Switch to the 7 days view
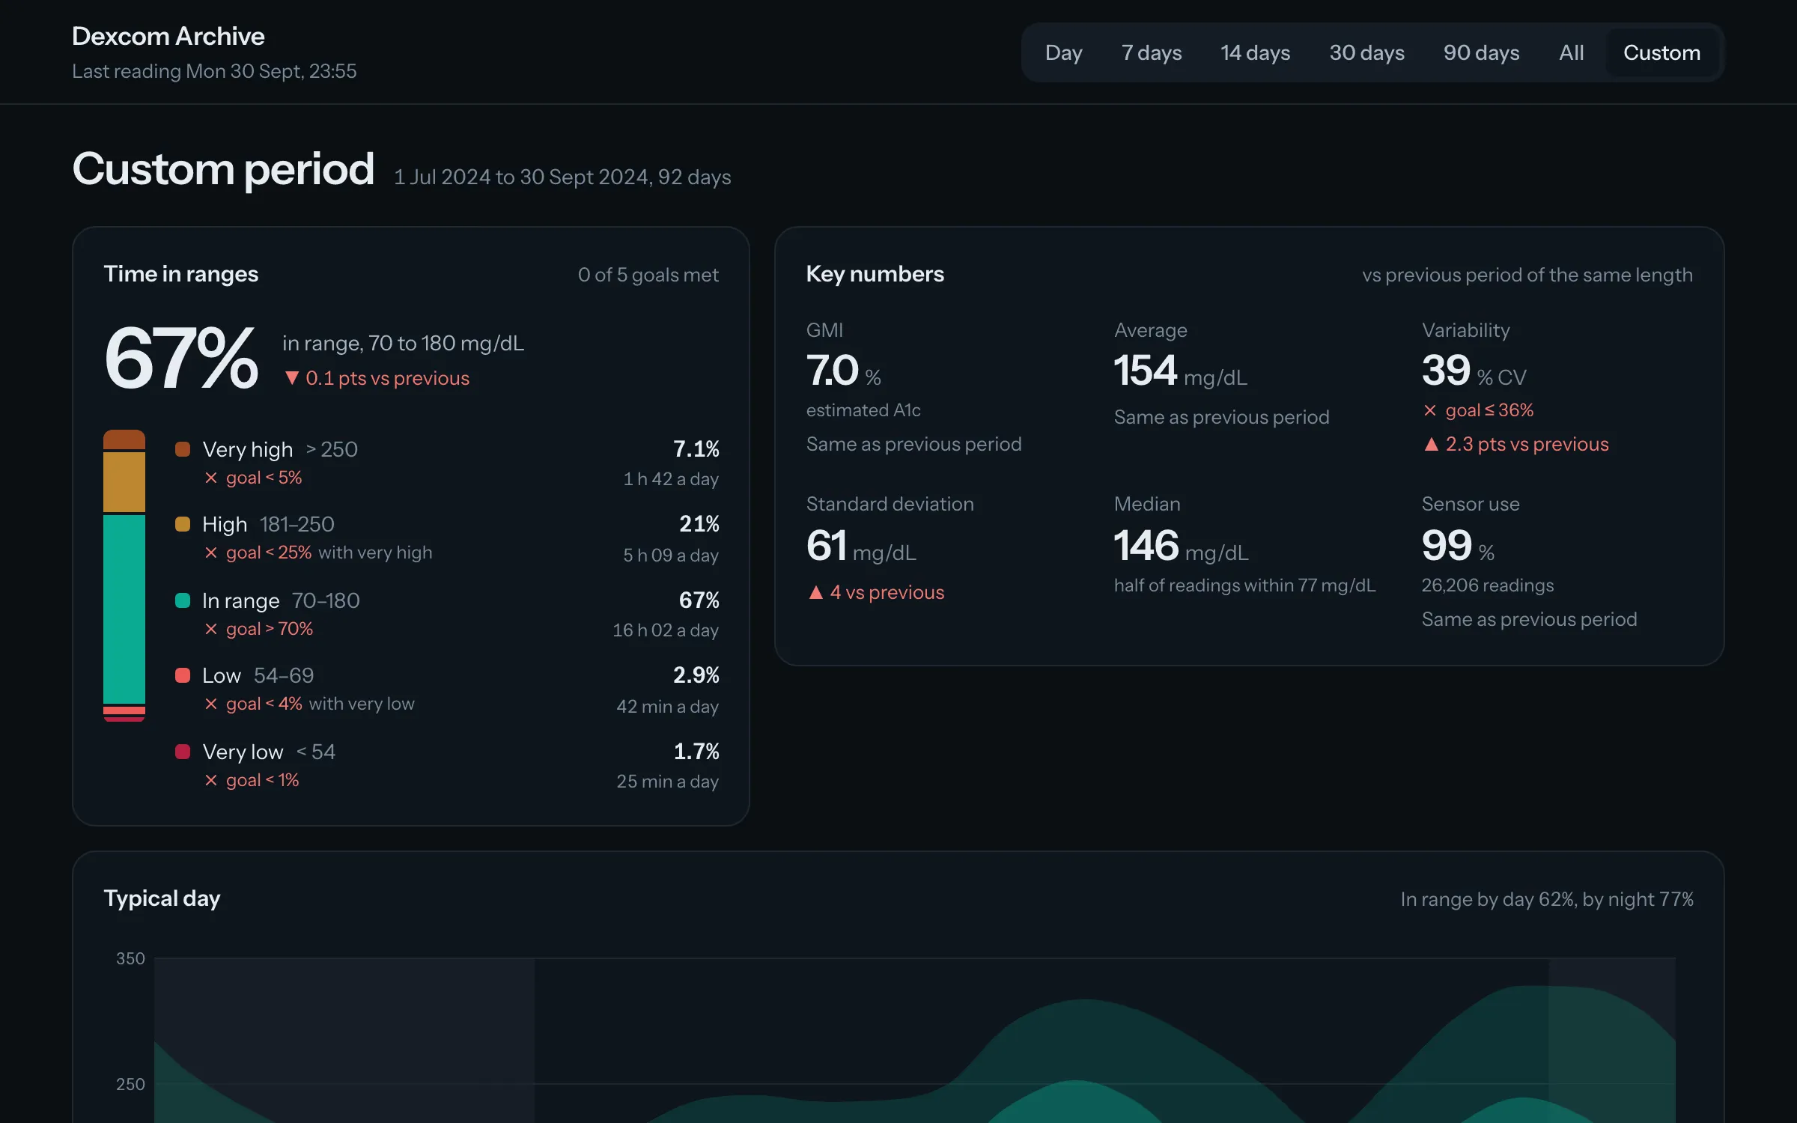 click(x=1151, y=52)
